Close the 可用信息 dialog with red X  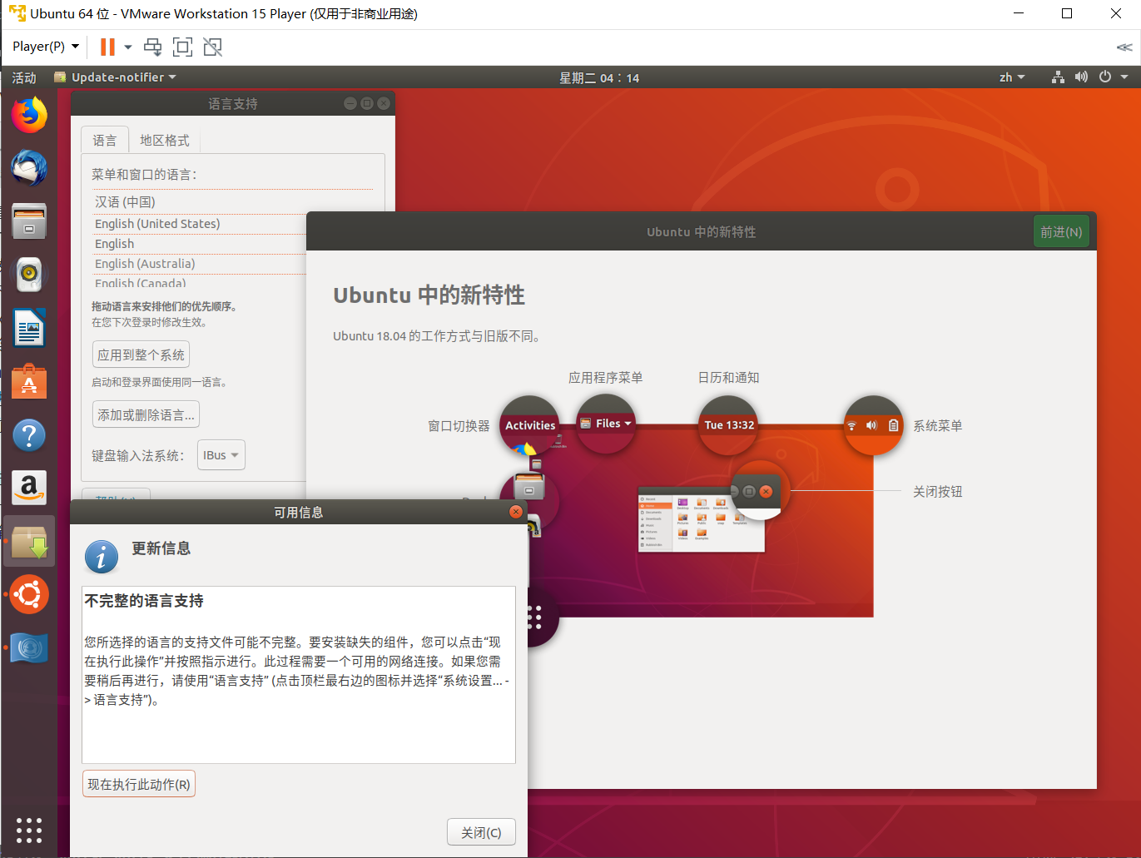click(516, 512)
